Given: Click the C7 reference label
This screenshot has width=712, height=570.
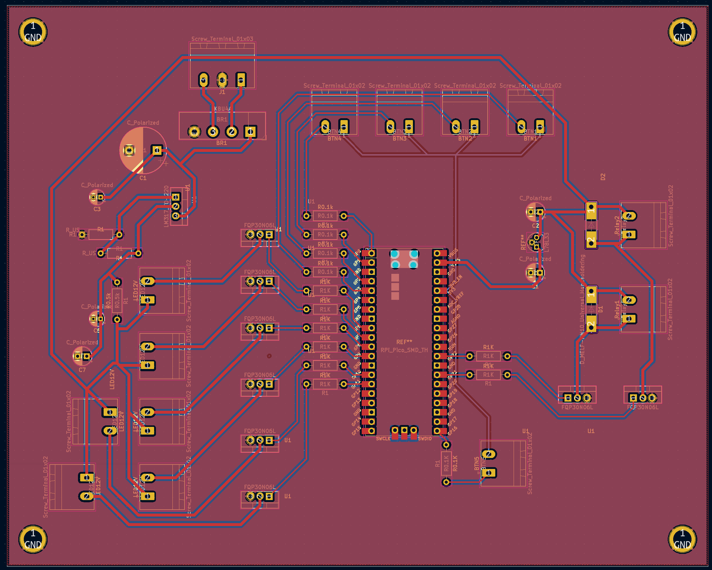Looking at the screenshot, I should click(82, 370).
